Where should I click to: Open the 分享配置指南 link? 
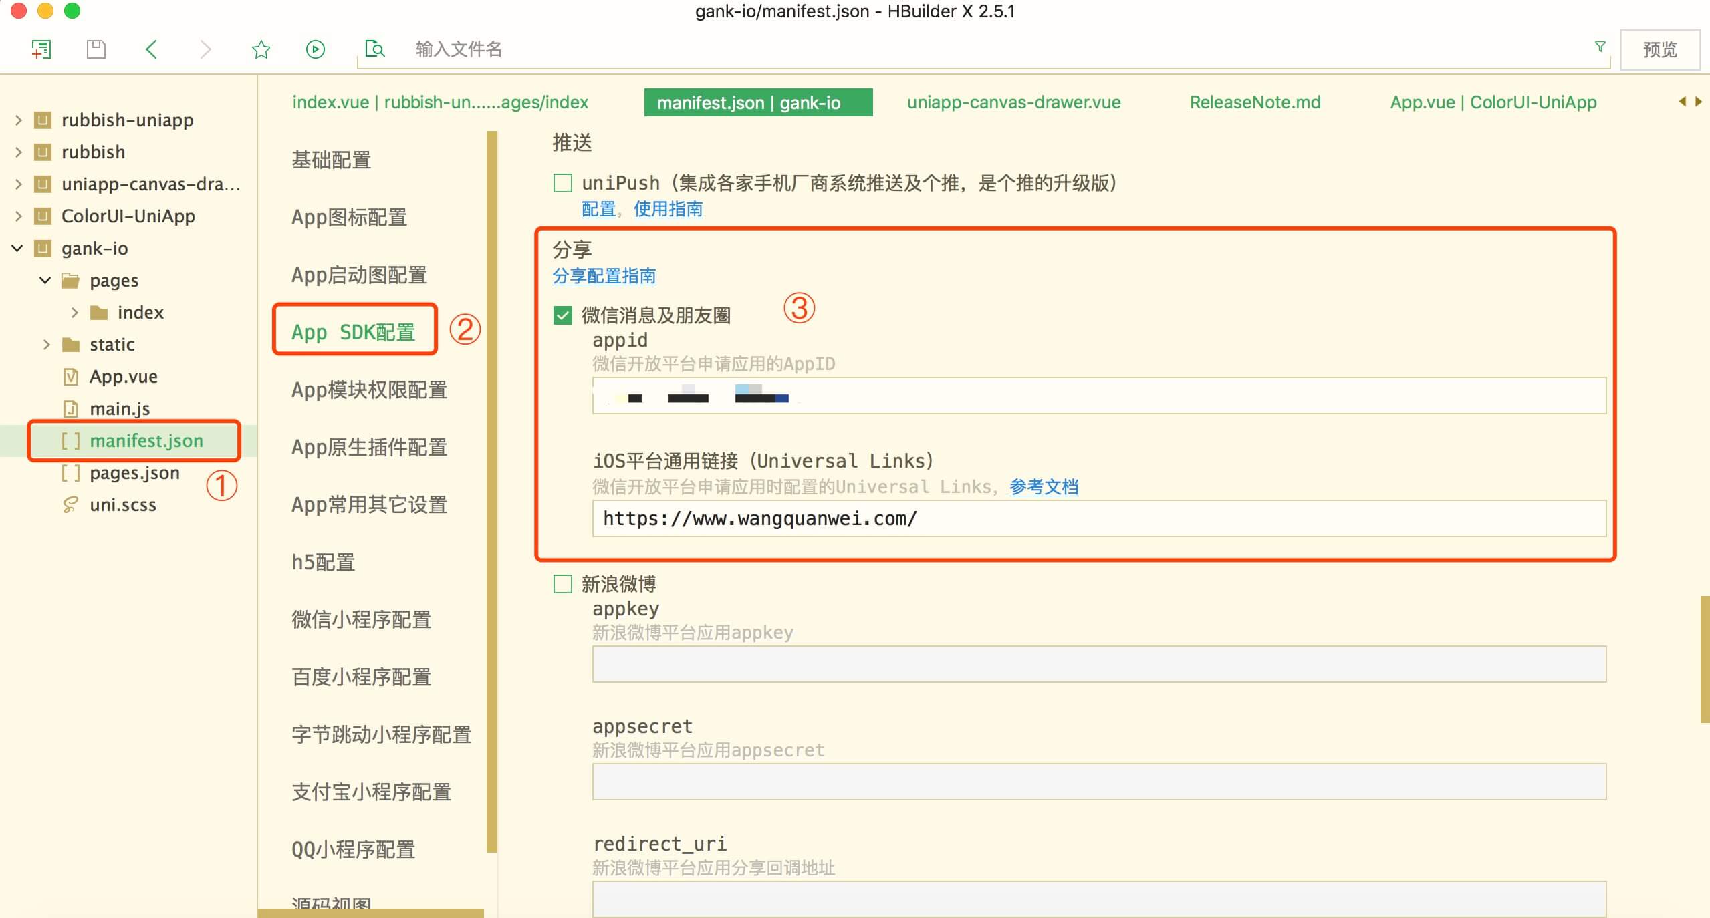coord(604,276)
